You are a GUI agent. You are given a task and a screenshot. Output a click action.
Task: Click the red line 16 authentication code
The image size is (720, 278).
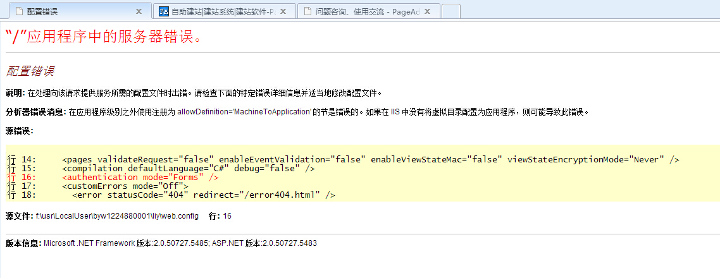coord(140,178)
